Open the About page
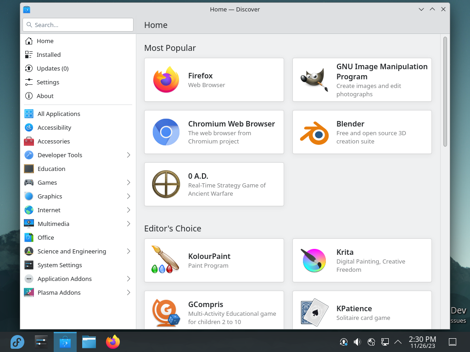This screenshot has height=352, width=470. [78, 96]
